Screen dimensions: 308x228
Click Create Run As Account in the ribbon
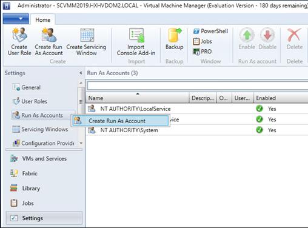tap(49, 41)
